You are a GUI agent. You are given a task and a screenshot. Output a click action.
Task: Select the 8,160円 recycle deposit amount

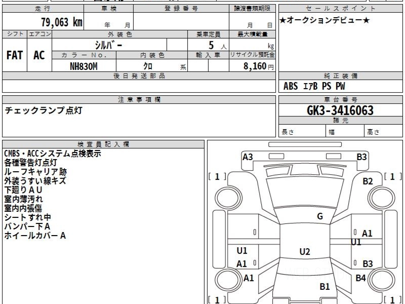coord(259,66)
